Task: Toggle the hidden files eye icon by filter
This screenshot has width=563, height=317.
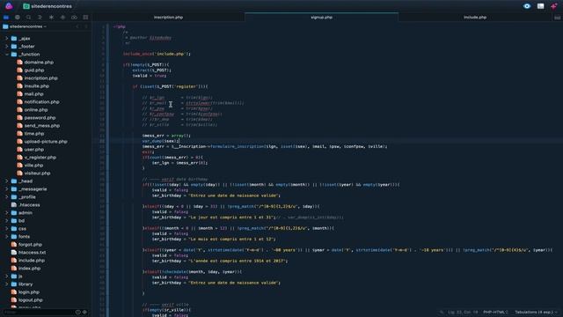Action: (84, 313)
